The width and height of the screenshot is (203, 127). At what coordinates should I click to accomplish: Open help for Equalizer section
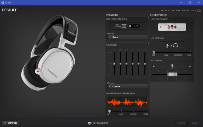pyautogui.click(x=148, y=44)
